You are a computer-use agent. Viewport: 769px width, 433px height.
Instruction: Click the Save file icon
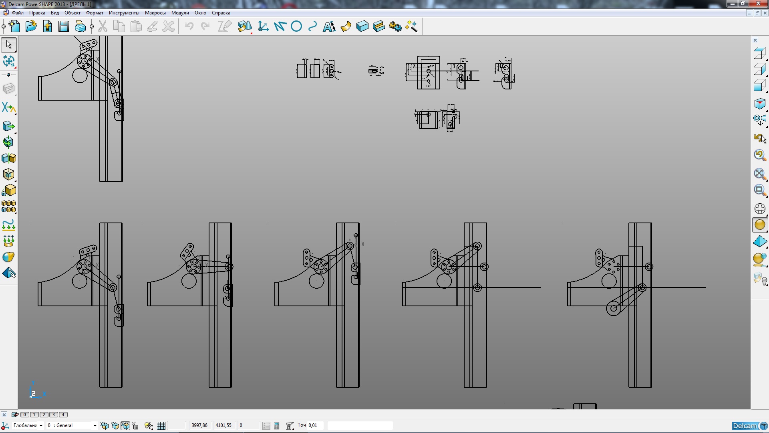pos(64,26)
